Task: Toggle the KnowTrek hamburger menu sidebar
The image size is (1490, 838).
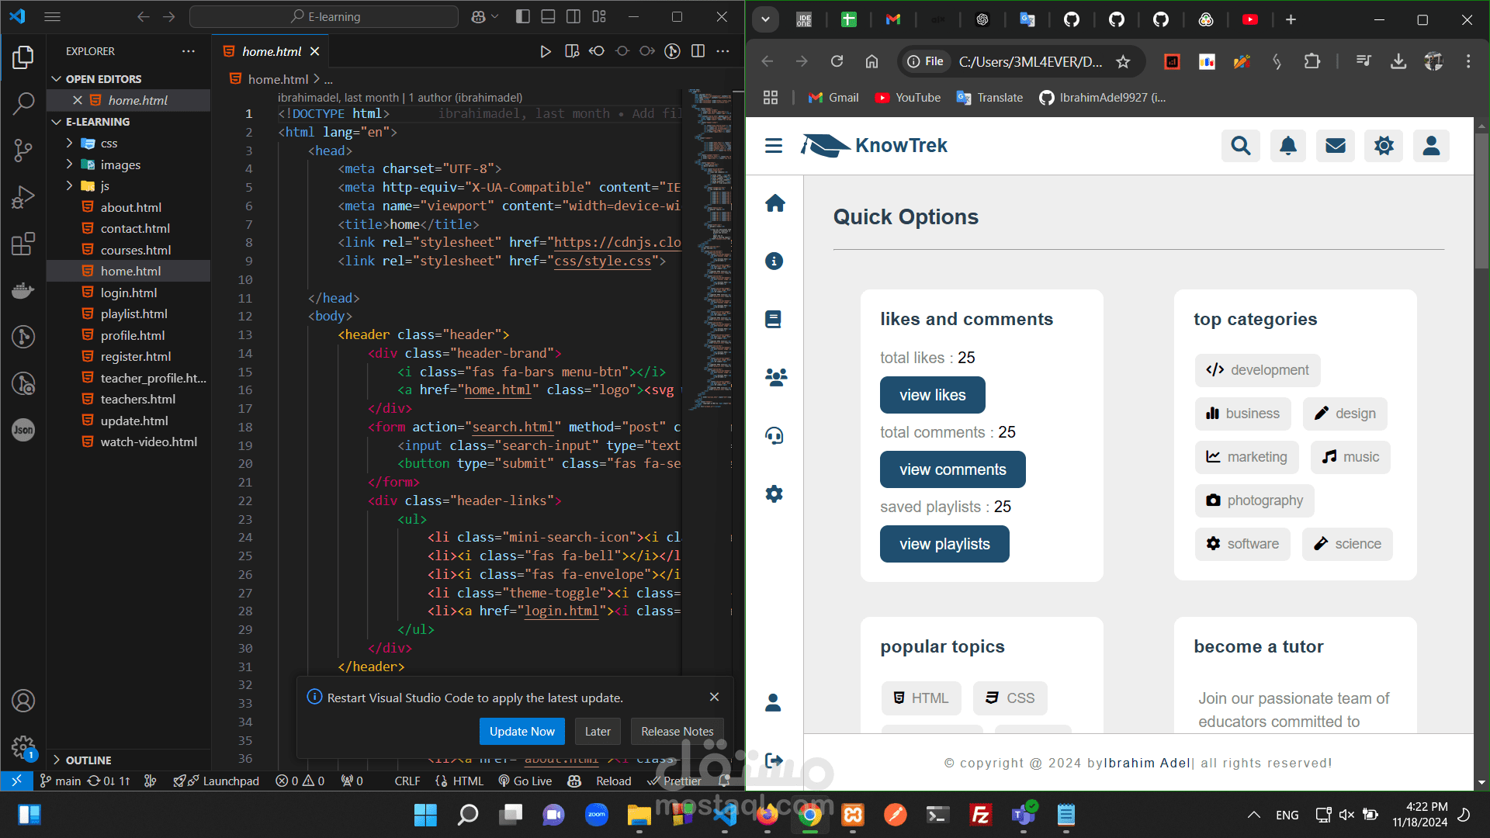Action: (x=773, y=146)
